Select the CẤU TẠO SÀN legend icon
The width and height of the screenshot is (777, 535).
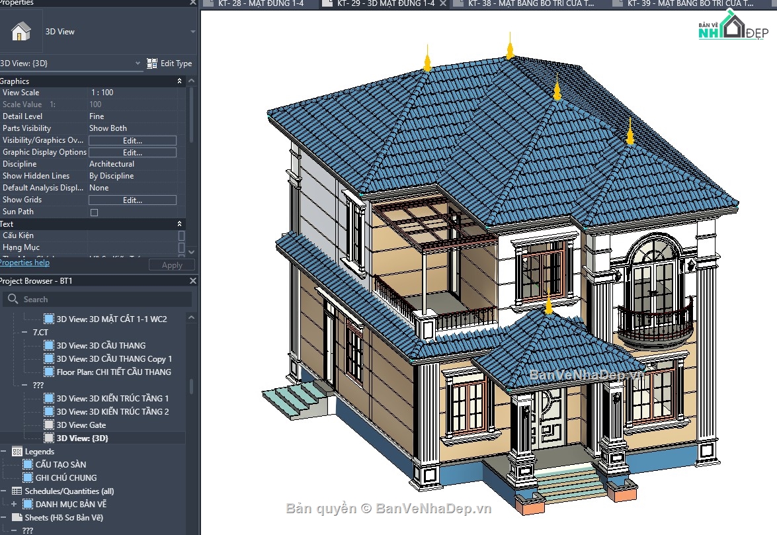click(28, 465)
